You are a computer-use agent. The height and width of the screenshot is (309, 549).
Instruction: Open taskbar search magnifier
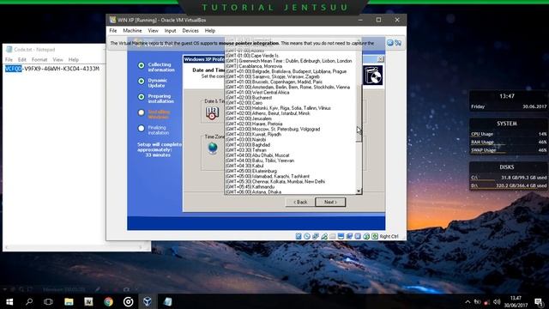(x=29, y=301)
